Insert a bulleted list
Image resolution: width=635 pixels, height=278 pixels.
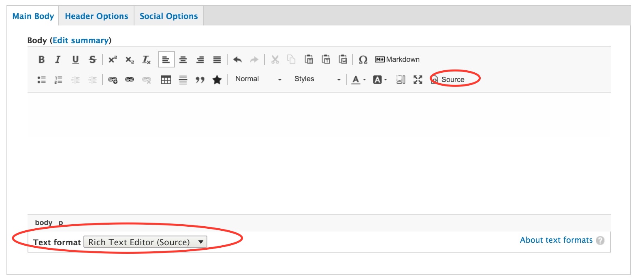pyautogui.click(x=41, y=80)
